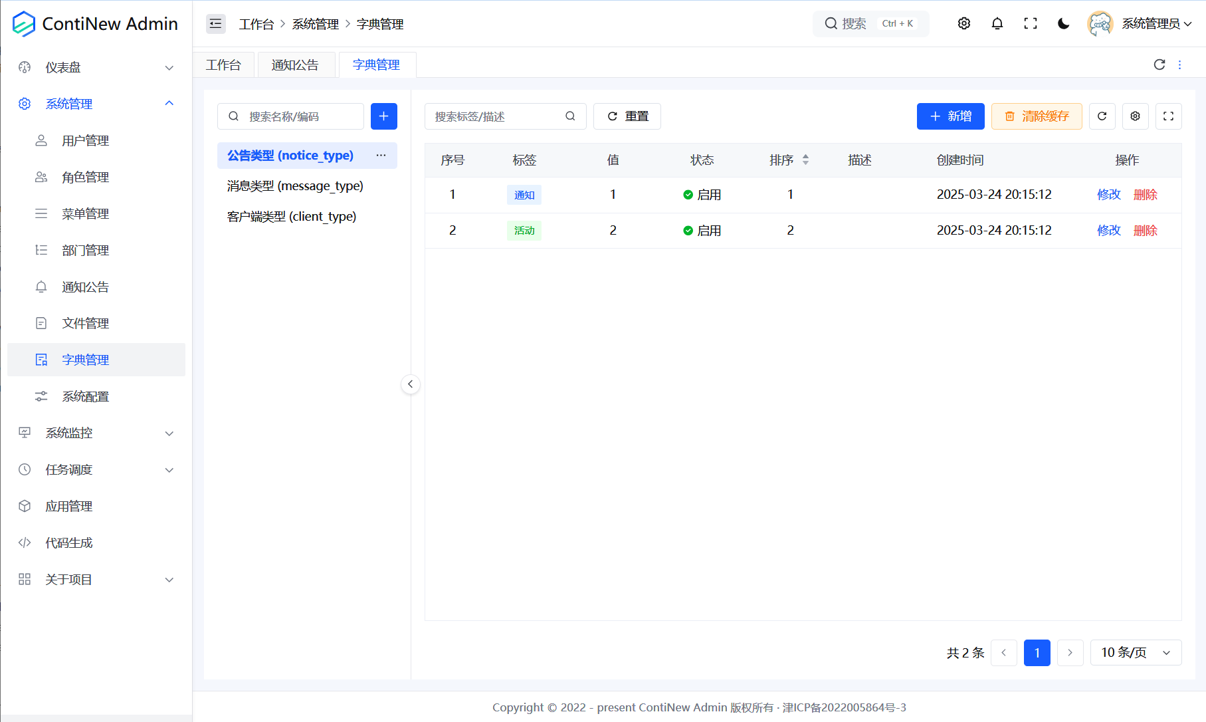Click the search magnifier in label search box
Image resolution: width=1206 pixels, height=722 pixels.
click(570, 116)
